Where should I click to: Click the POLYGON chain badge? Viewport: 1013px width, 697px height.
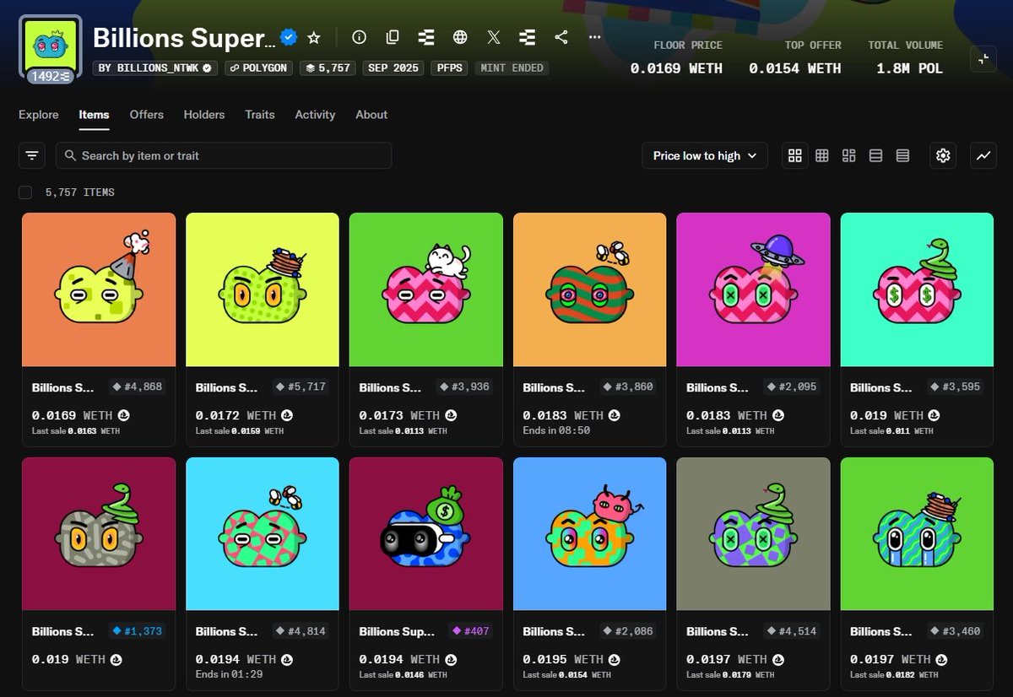(258, 68)
